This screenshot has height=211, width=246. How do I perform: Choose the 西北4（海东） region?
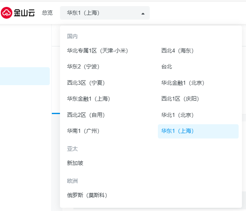pyautogui.click(x=177, y=51)
